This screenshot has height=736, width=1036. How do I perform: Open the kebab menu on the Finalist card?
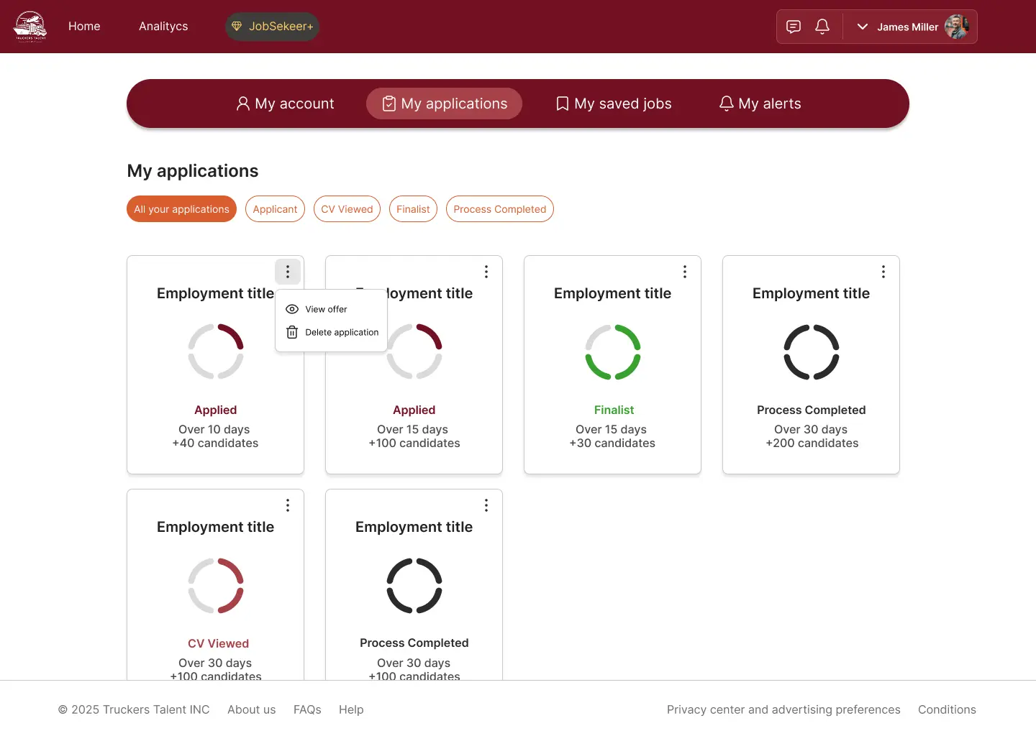[684, 272]
